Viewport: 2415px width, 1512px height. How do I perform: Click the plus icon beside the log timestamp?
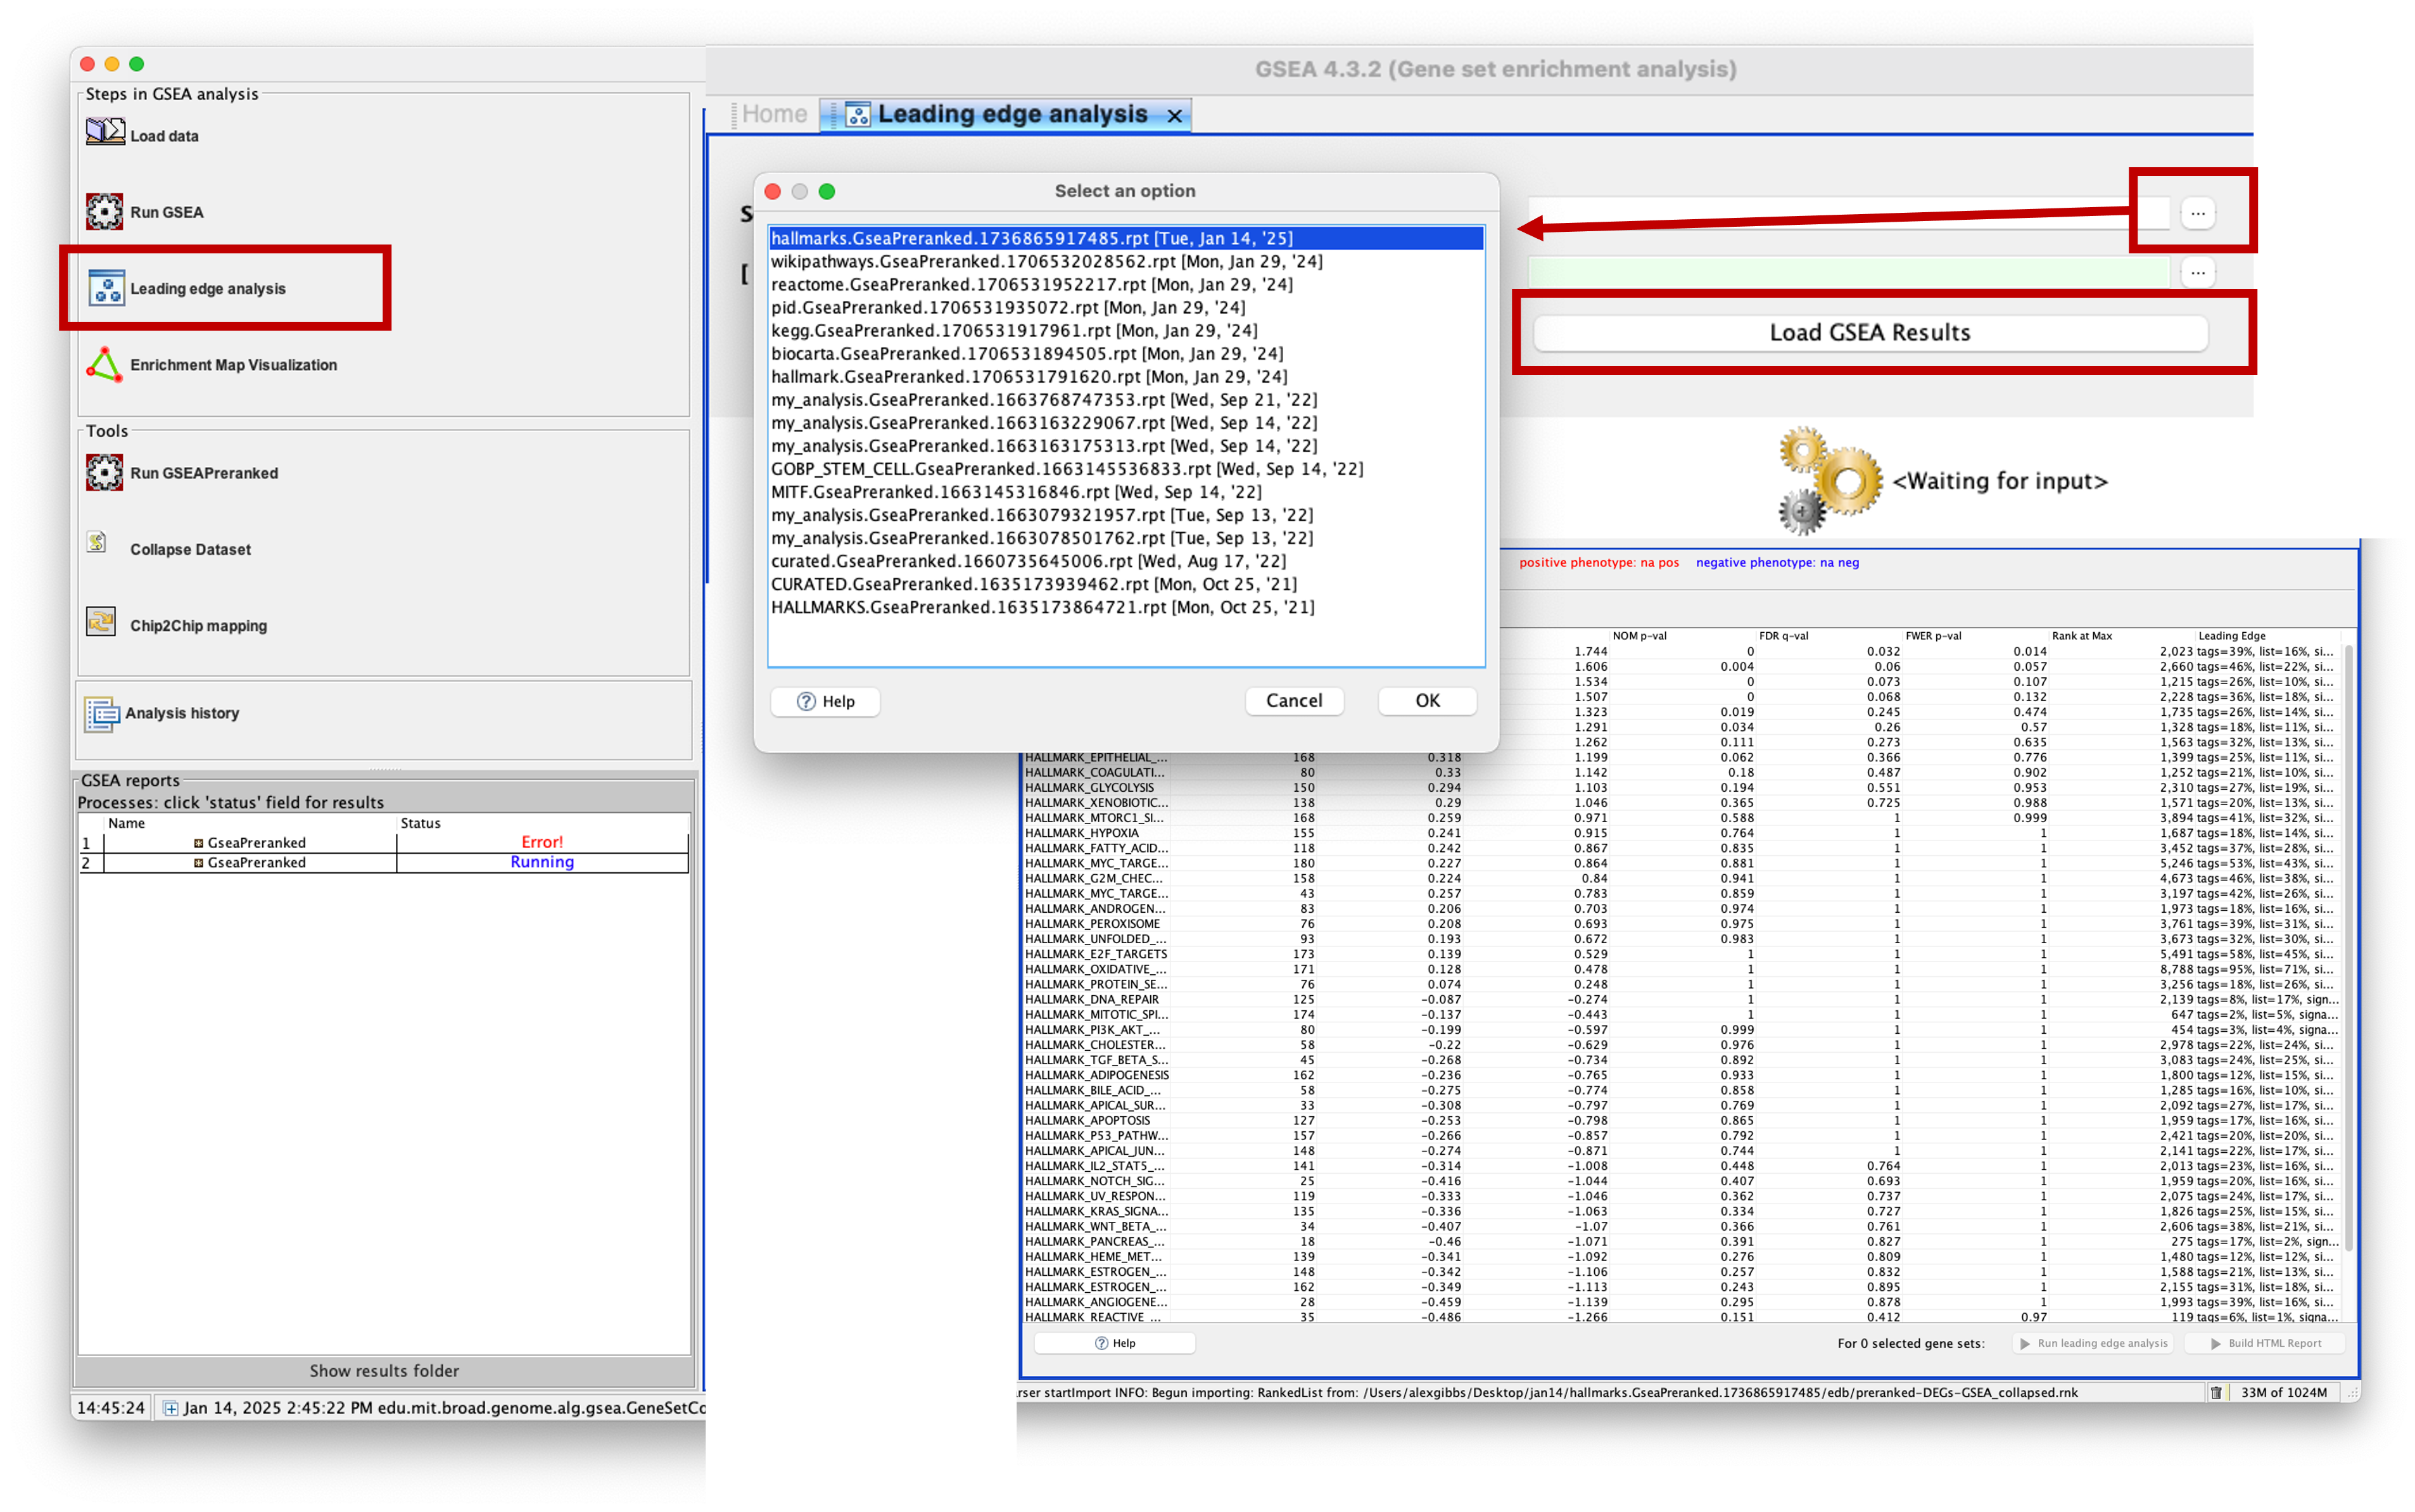click(171, 1407)
